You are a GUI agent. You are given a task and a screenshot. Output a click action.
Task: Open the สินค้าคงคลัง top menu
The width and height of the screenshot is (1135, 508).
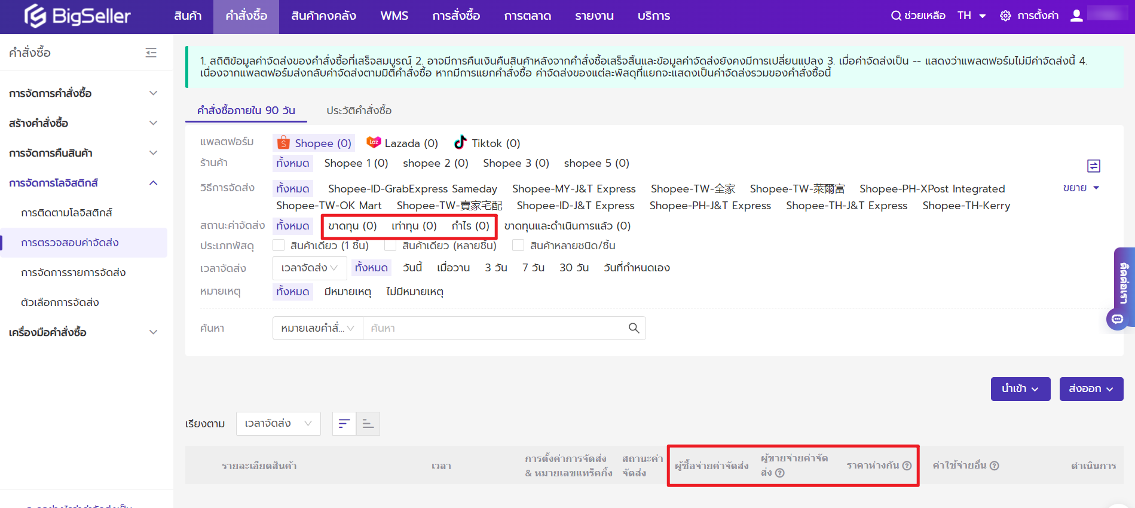point(323,16)
